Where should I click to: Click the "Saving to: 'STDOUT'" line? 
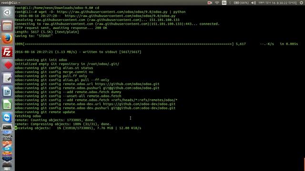tap(34, 36)
